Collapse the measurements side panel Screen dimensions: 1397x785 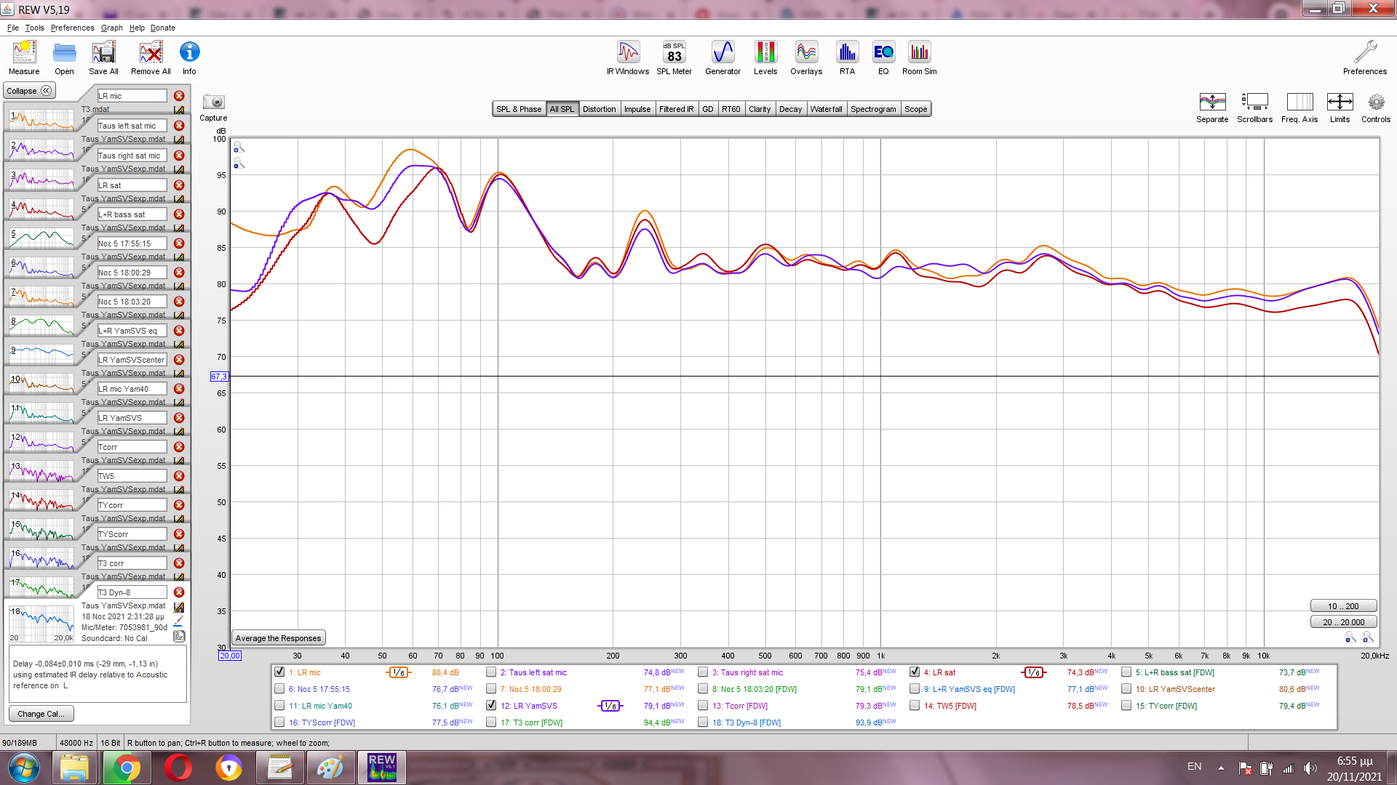click(x=29, y=91)
